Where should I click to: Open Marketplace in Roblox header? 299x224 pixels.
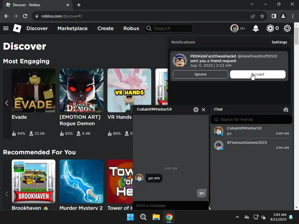(x=72, y=28)
